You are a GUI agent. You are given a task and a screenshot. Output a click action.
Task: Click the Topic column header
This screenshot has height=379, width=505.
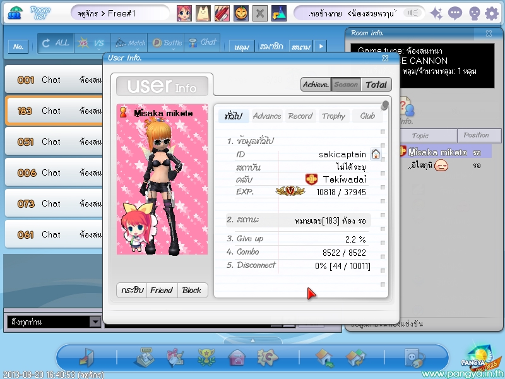[x=428, y=136]
